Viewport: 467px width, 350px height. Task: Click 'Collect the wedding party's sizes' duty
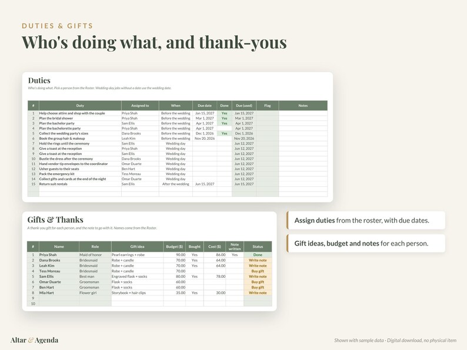(x=64, y=133)
